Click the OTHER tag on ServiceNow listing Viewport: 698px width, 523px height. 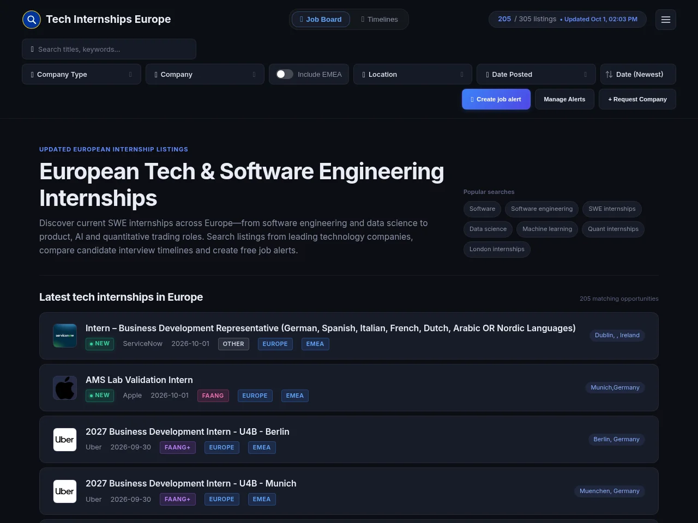click(x=233, y=344)
